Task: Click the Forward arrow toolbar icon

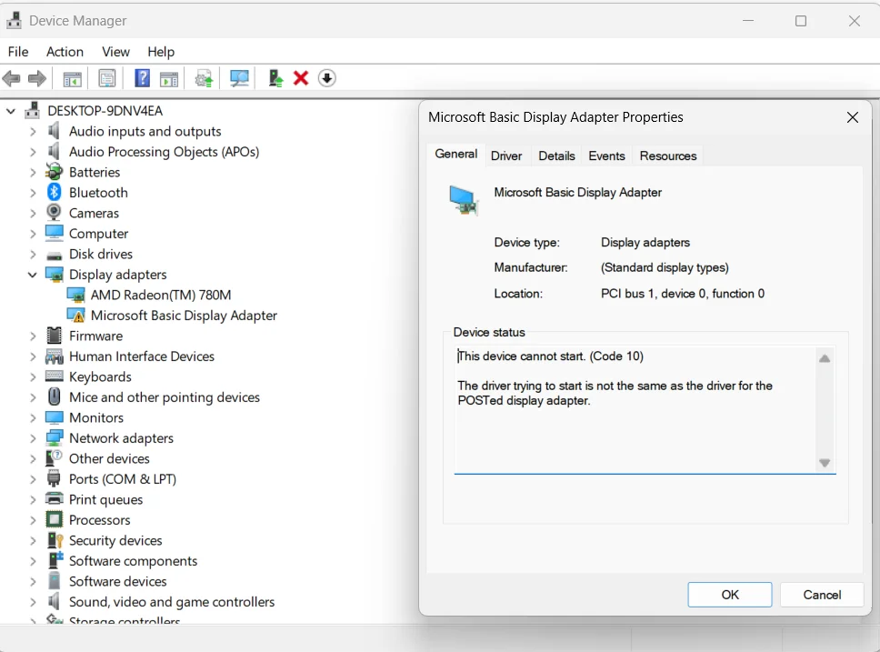Action: [37, 78]
